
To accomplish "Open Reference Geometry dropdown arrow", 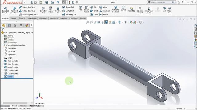I will [x=116, y=15].
